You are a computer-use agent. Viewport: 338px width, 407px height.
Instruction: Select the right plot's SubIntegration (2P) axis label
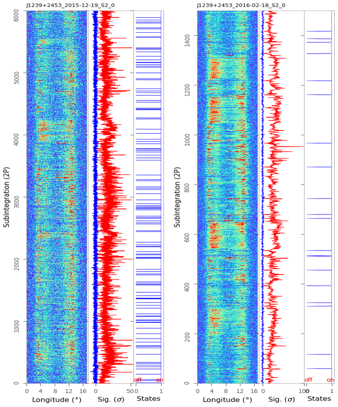tap(177, 197)
